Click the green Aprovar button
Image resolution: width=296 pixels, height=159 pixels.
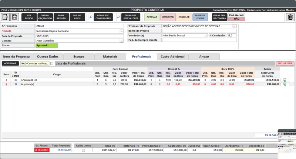coord(152,17)
